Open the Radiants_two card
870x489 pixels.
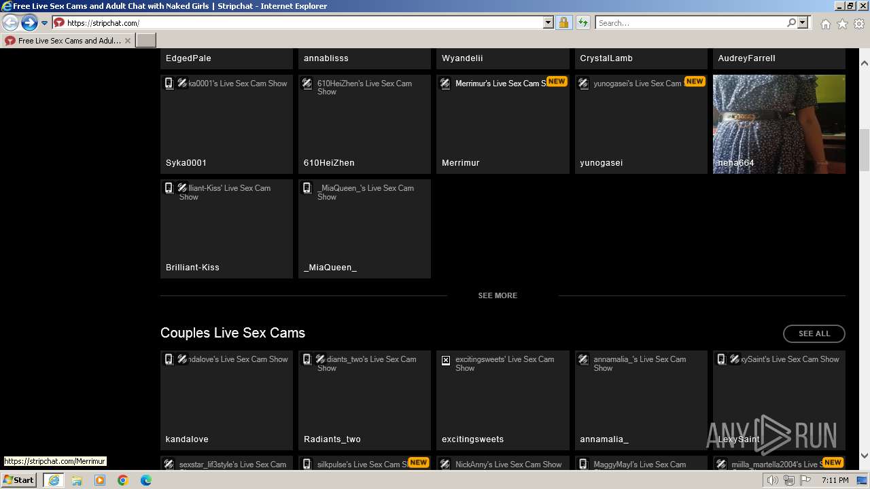click(364, 401)
